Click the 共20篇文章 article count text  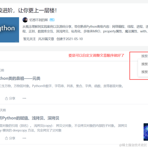[x=46, y=39]
